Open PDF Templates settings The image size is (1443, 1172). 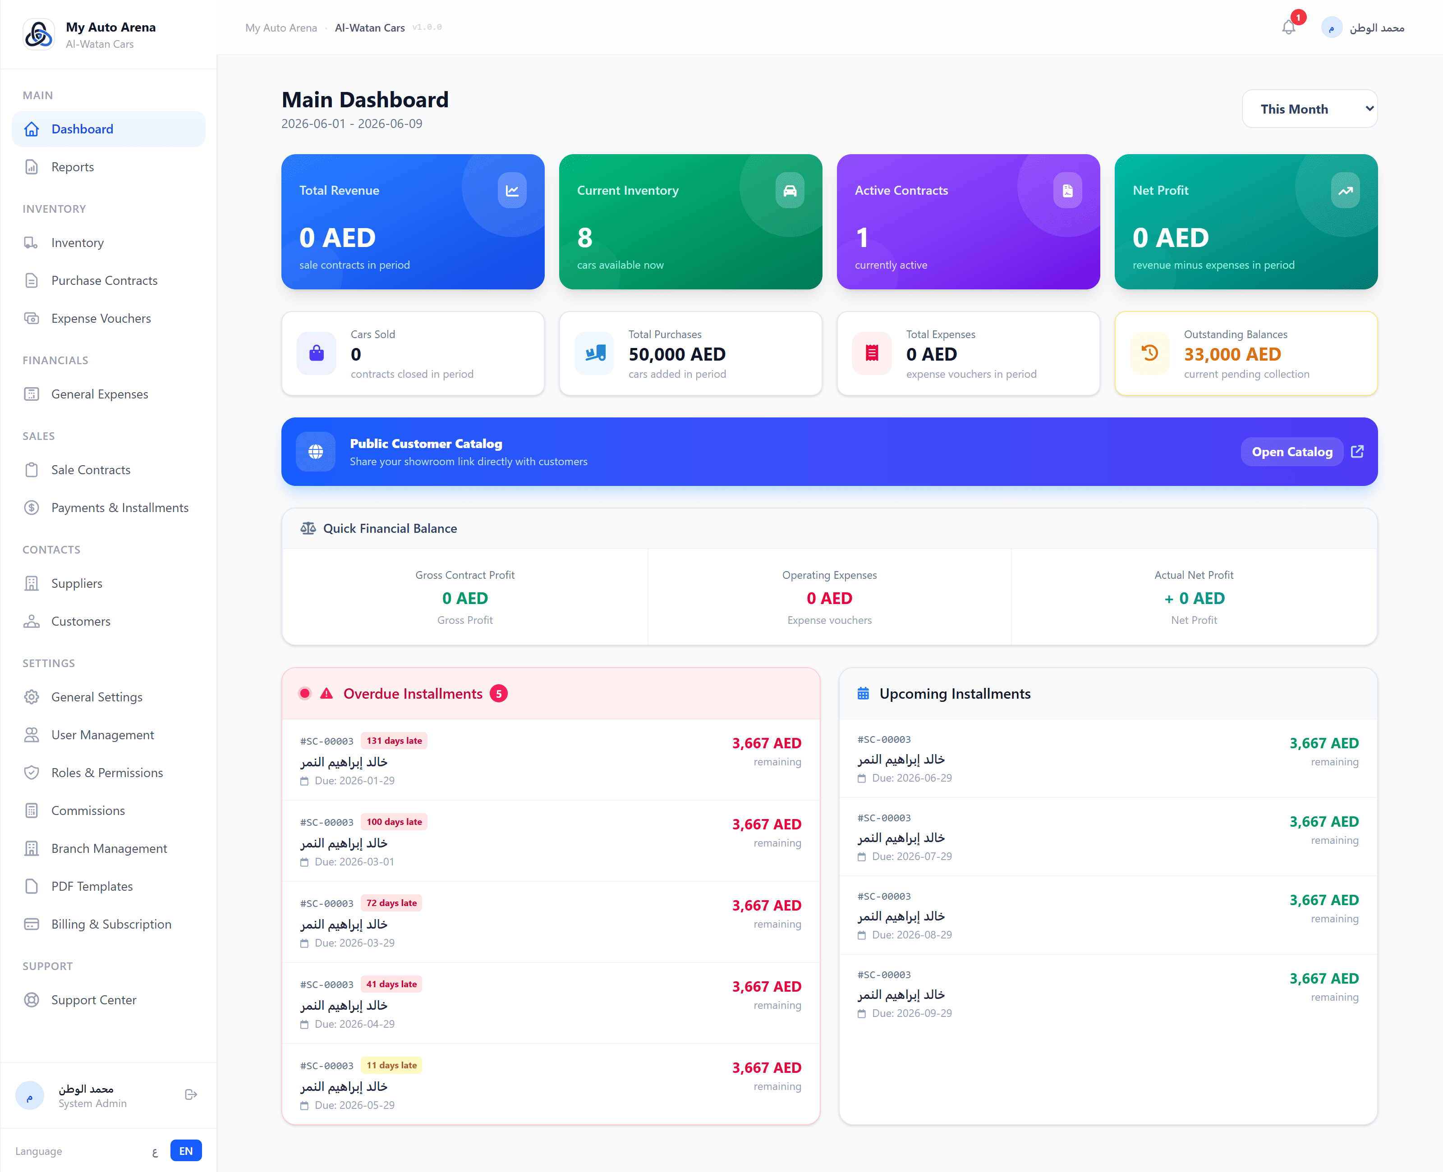[109, 886]
